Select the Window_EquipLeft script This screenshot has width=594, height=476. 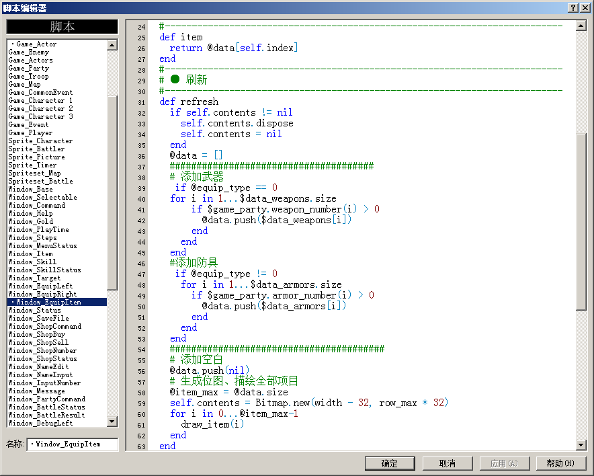click(57, 286)
